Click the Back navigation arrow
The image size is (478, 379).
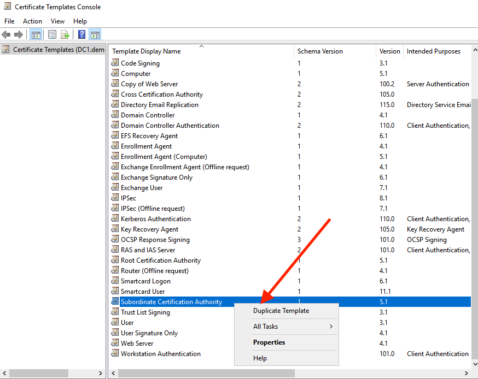coord(5,34)
